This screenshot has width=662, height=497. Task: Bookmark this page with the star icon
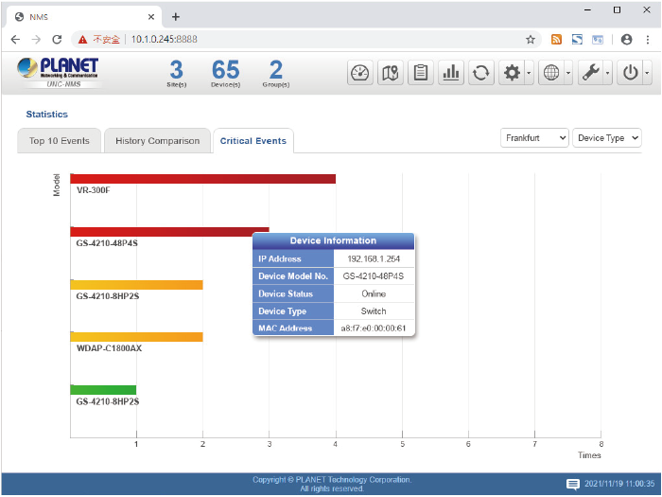click(x=531, y=40)
